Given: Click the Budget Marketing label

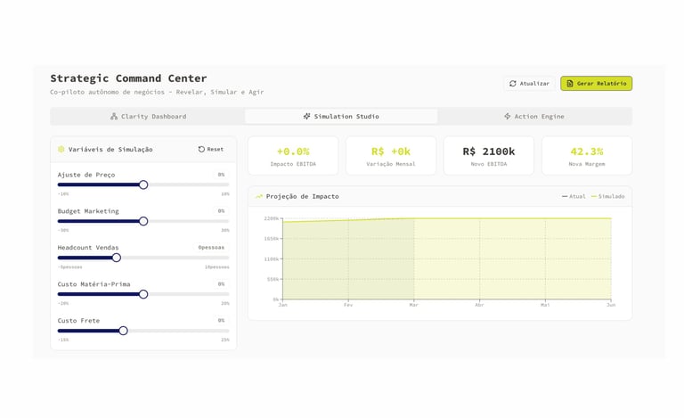Looking at the screenshot, I should coord(88,211).
